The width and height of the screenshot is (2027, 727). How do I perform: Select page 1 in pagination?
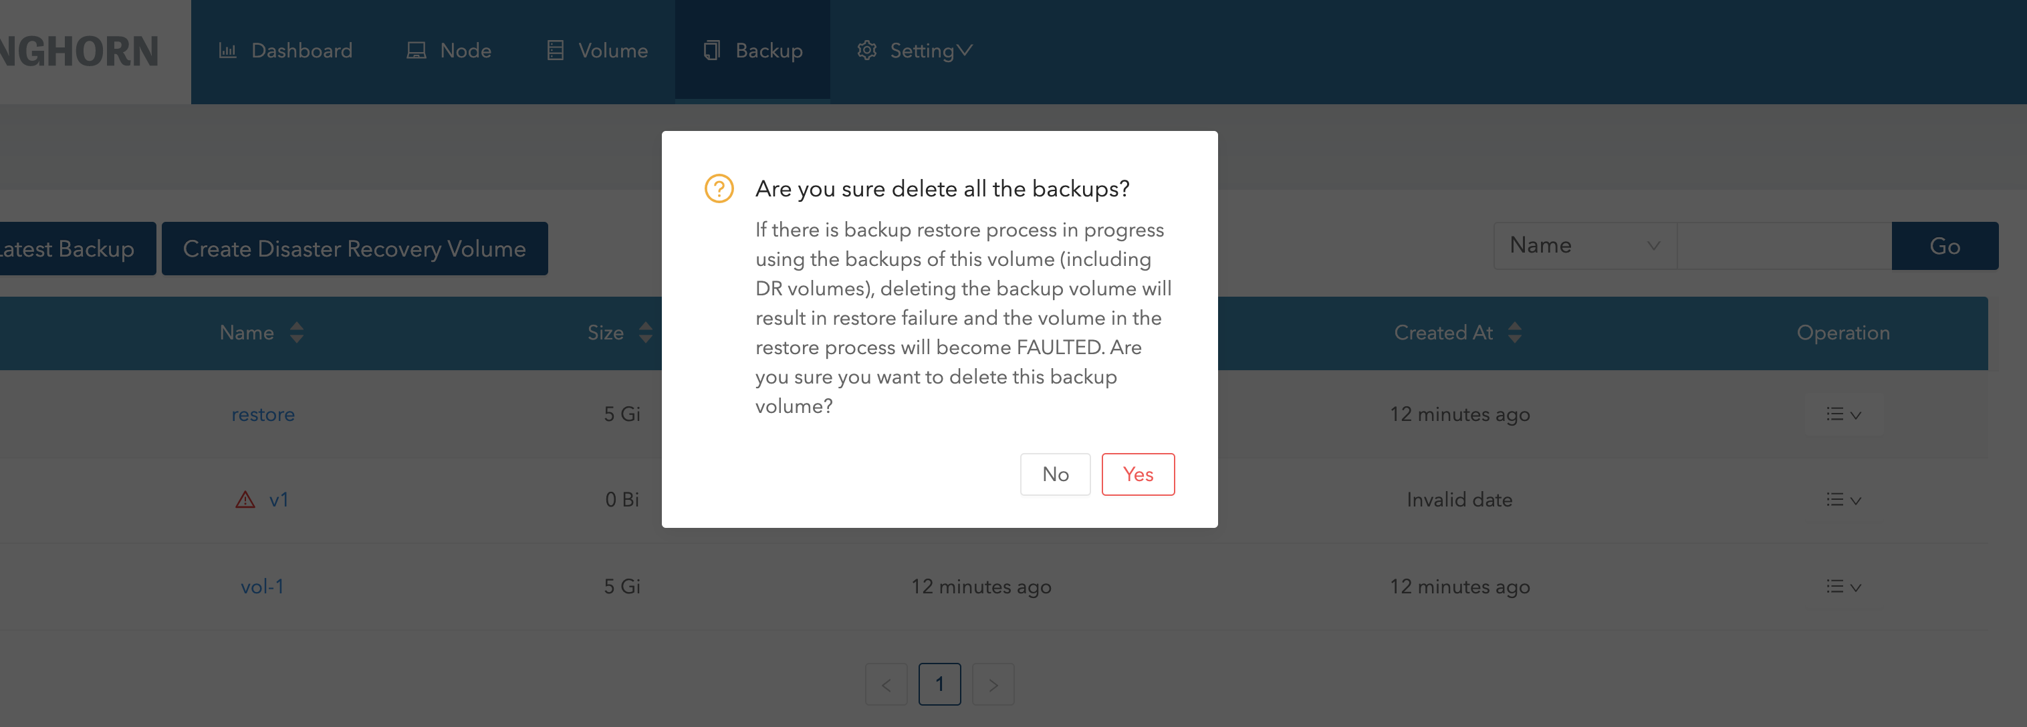939,684
